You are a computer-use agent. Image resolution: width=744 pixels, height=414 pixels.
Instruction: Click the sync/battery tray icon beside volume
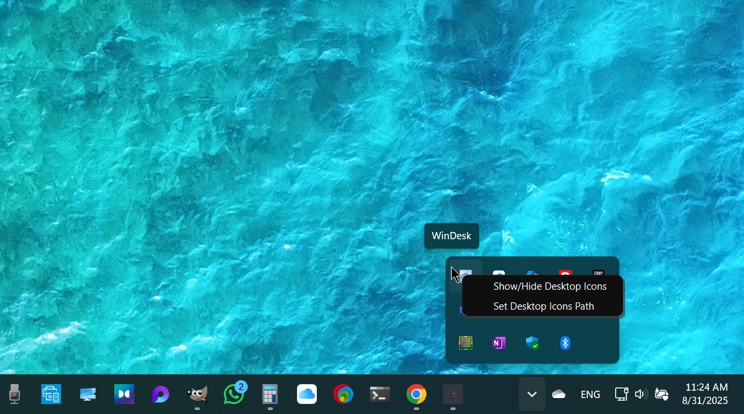tap(662, 394)
